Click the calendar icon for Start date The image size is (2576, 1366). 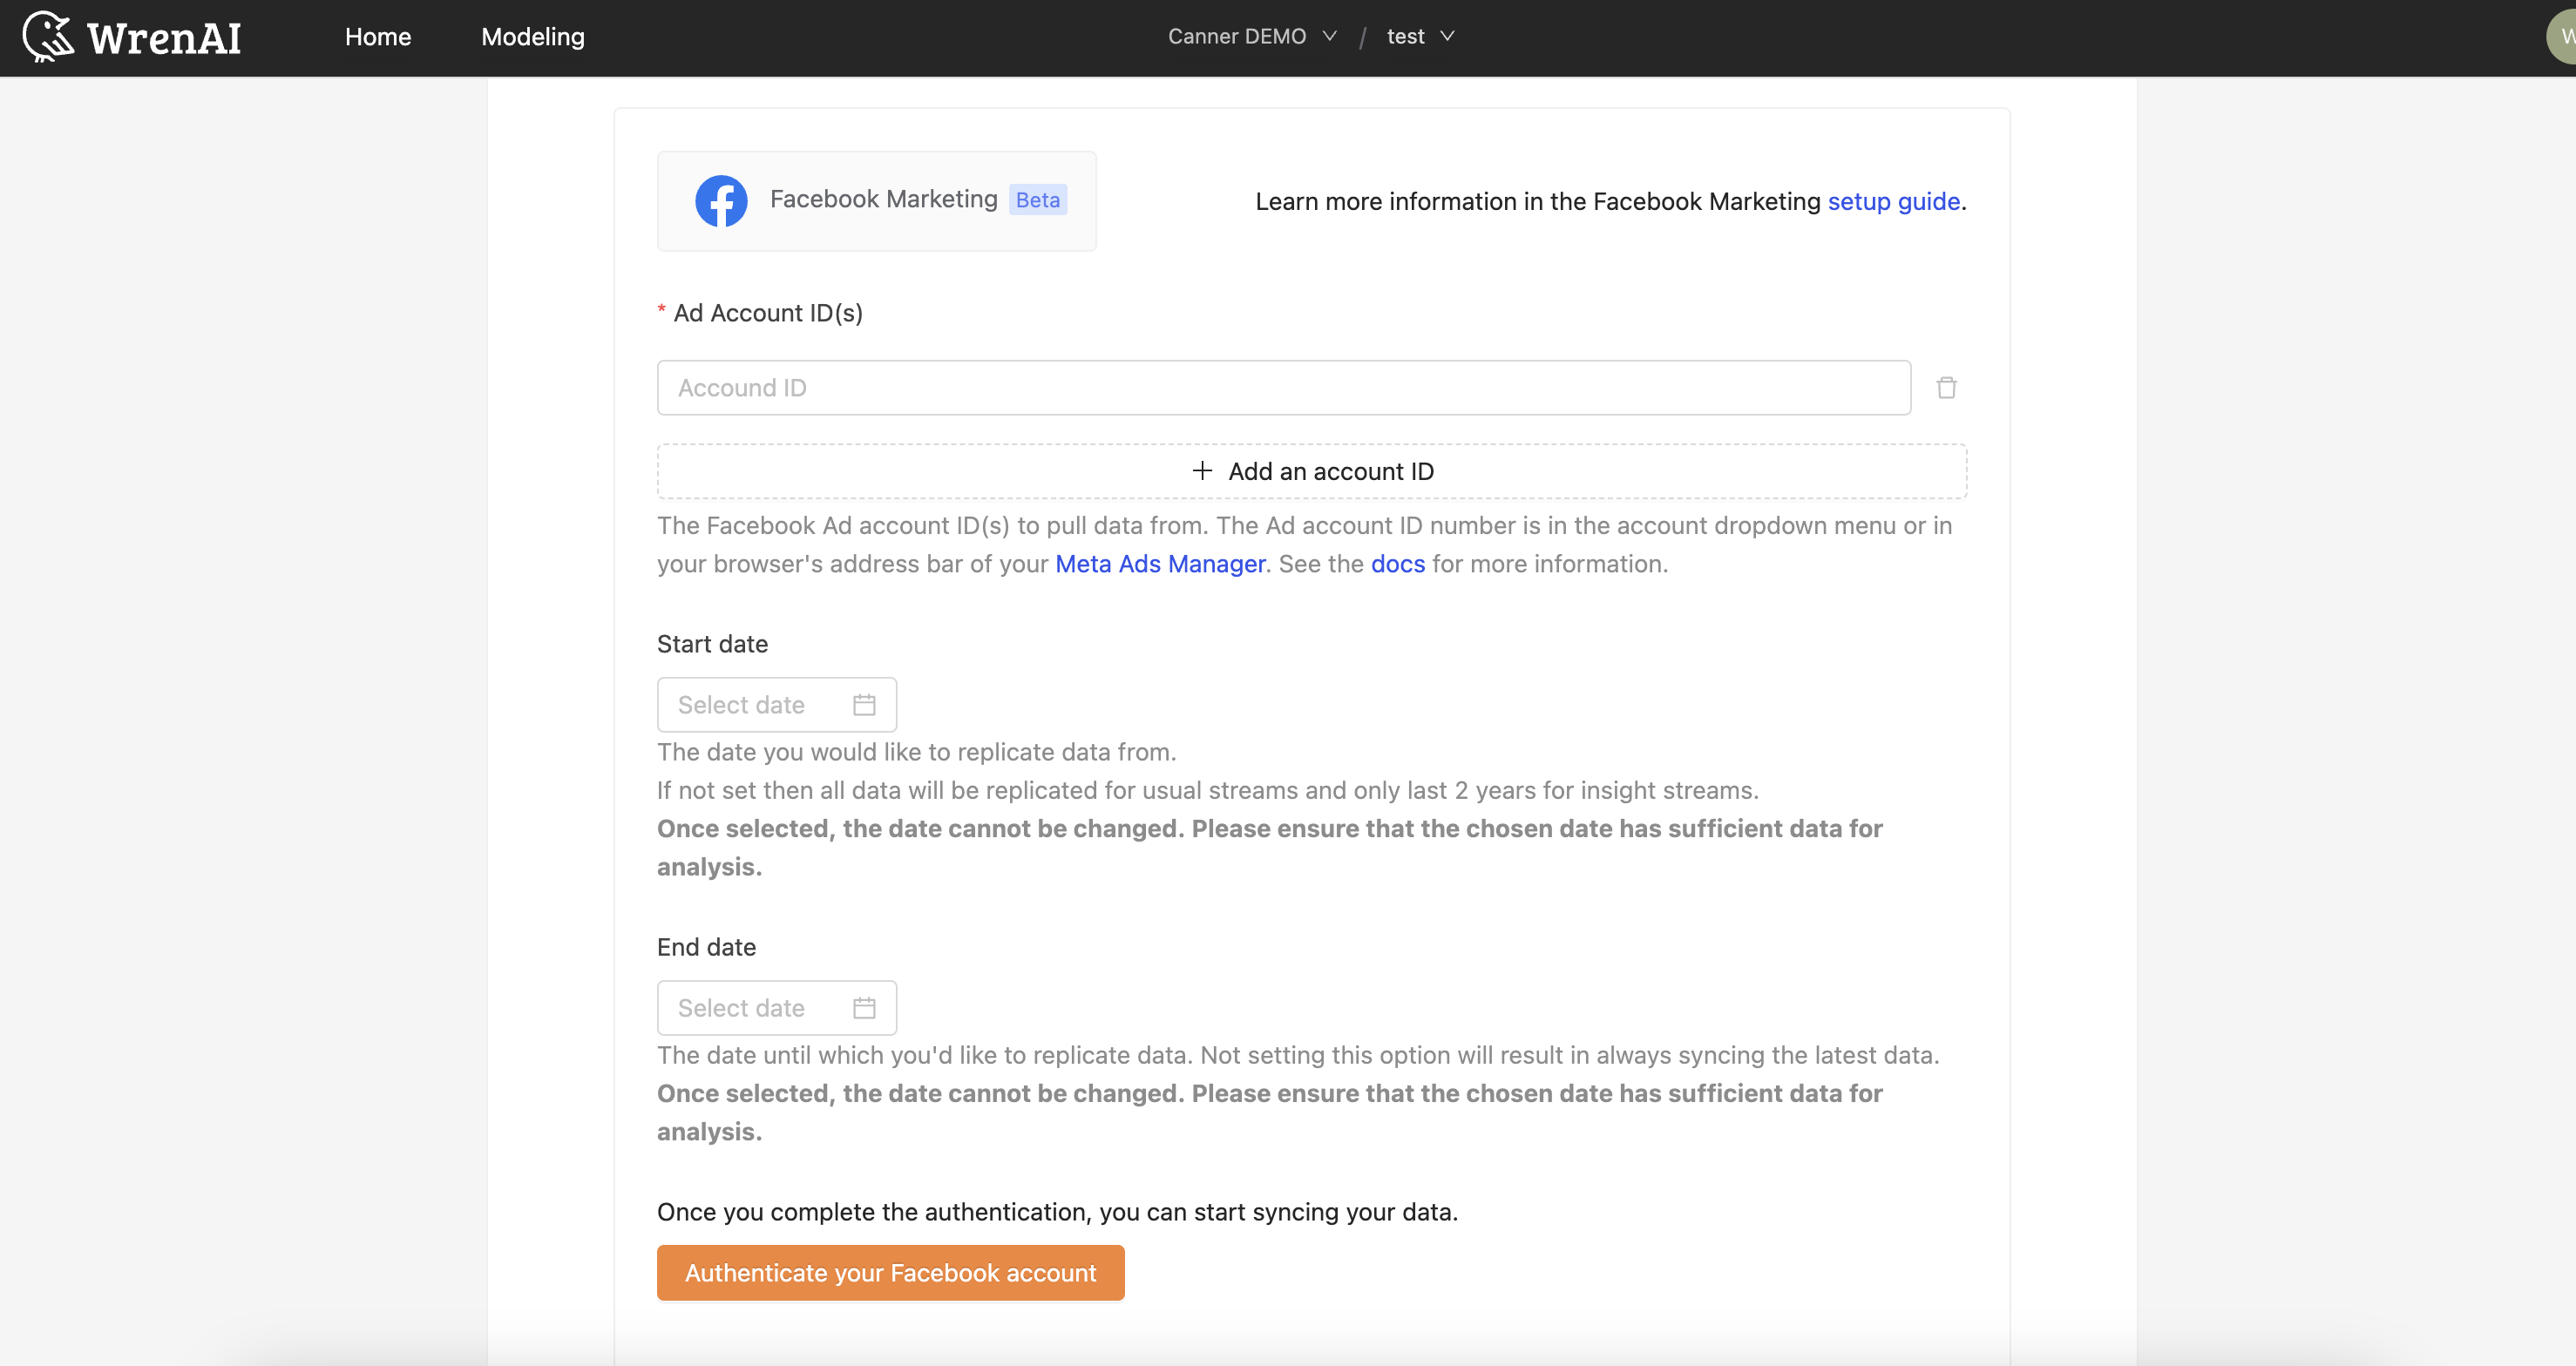click(865, 703)
